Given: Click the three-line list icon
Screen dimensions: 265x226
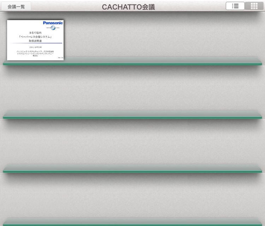Looking at the screenshot, I should pos(235,6).
